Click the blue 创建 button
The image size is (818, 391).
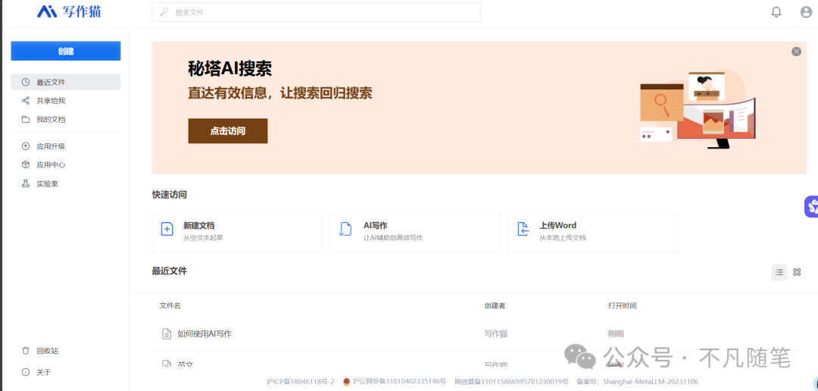[x=66, y=52]
